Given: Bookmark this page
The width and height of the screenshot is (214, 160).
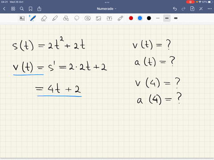Looking at the screenshot, I should tap(30, 9).
